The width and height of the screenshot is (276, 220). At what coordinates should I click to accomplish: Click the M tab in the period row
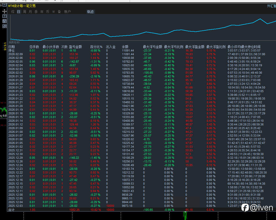coord(53,12)
